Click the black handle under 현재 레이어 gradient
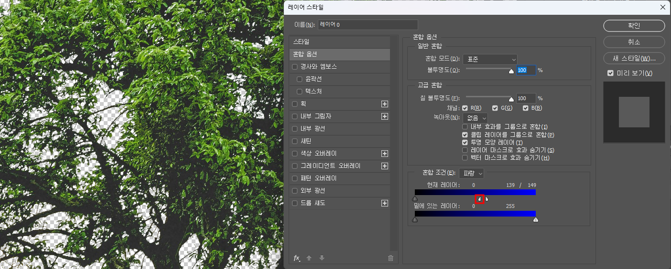671x269 pixels. tap(415, 198)
